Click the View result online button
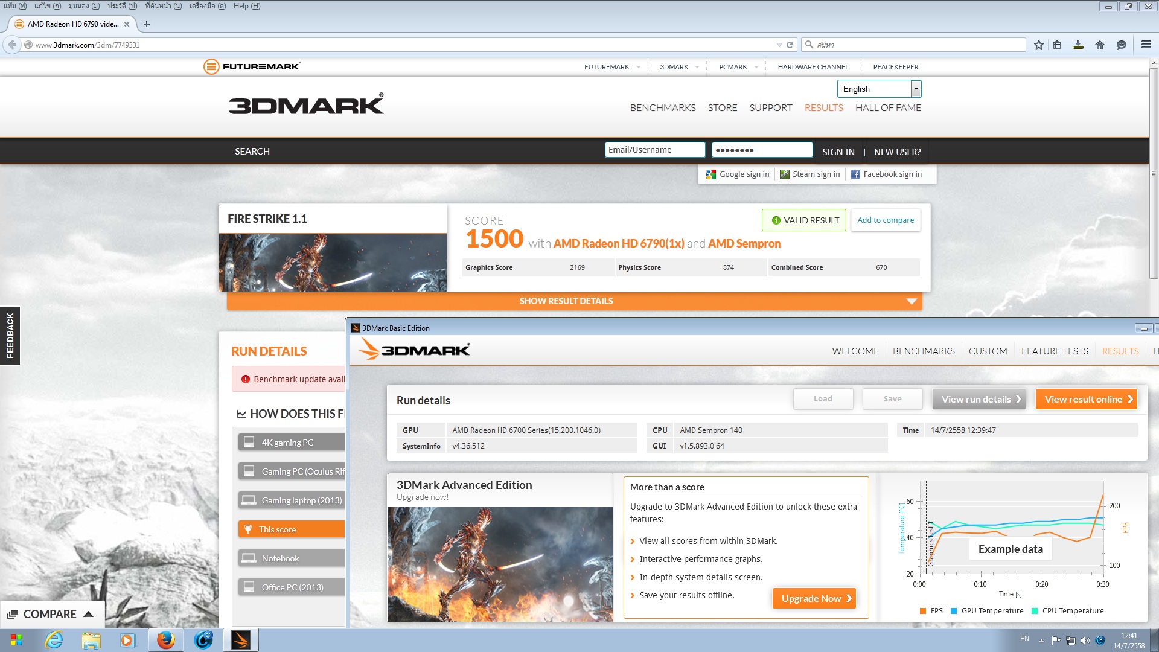1159x652 pixels. (x=1086, y=399)
